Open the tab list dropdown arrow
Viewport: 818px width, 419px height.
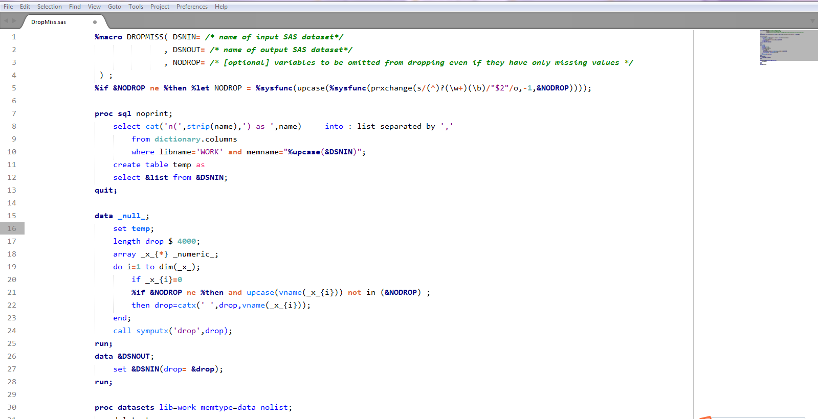812,21
